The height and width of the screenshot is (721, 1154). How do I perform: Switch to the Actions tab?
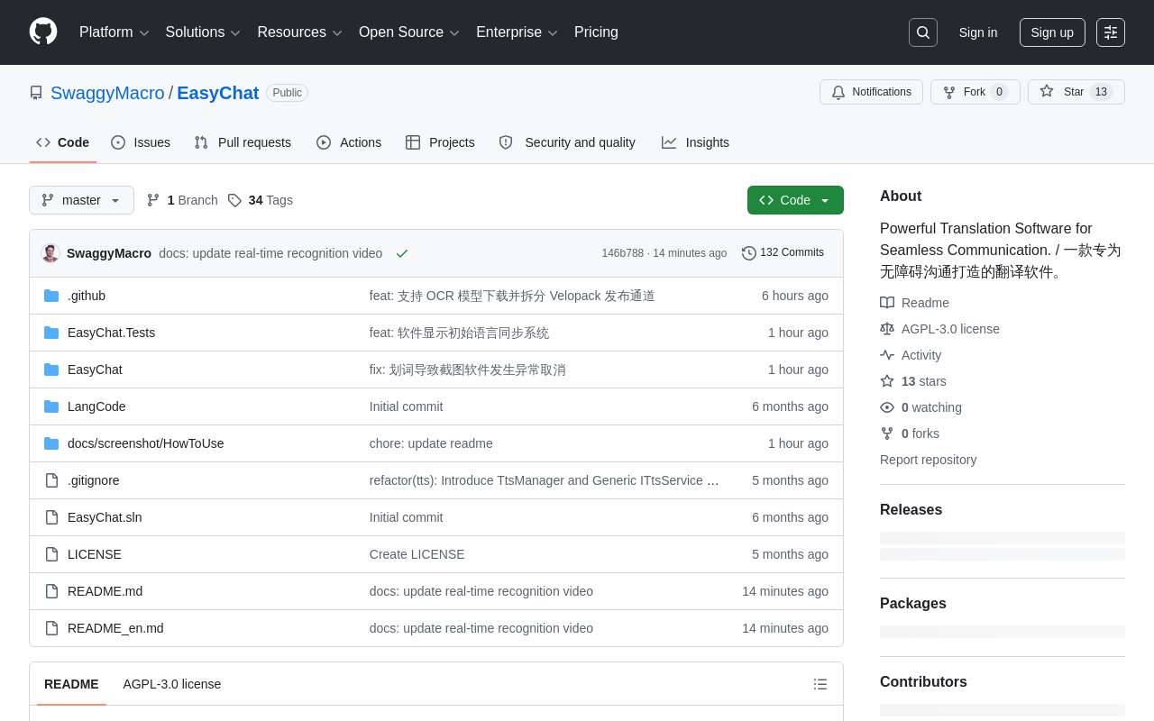tap(349, 142)
